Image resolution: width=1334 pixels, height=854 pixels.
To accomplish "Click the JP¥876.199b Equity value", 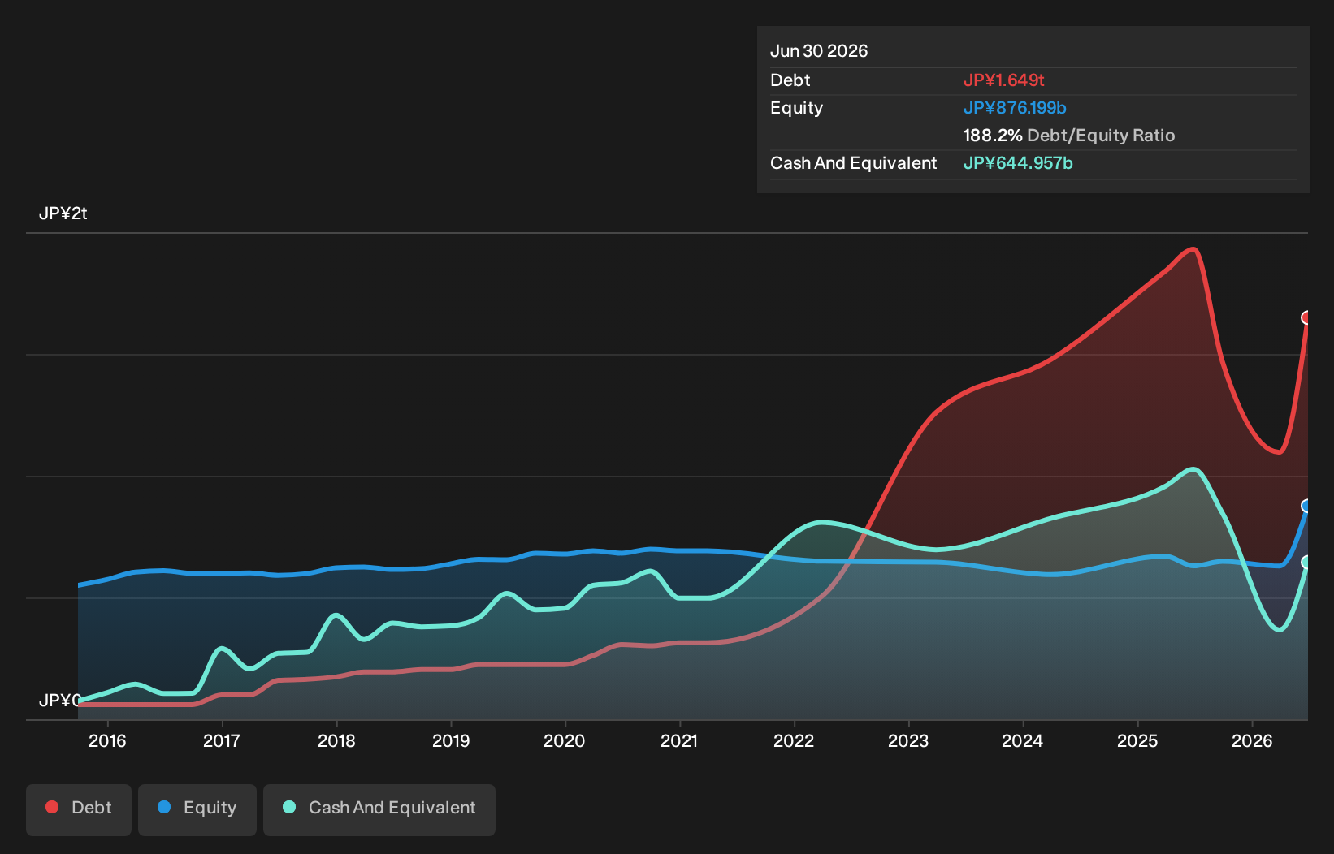I will click(x=1015, y=108).
